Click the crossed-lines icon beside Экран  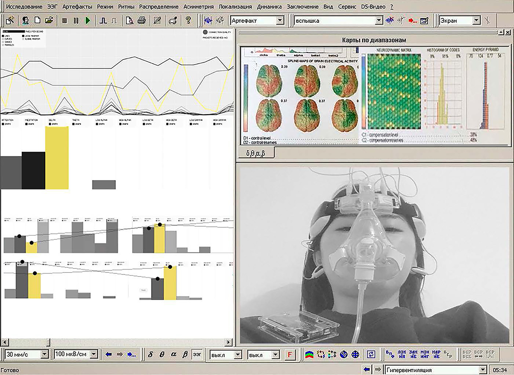pyautogui.click(x=488, y=21)
